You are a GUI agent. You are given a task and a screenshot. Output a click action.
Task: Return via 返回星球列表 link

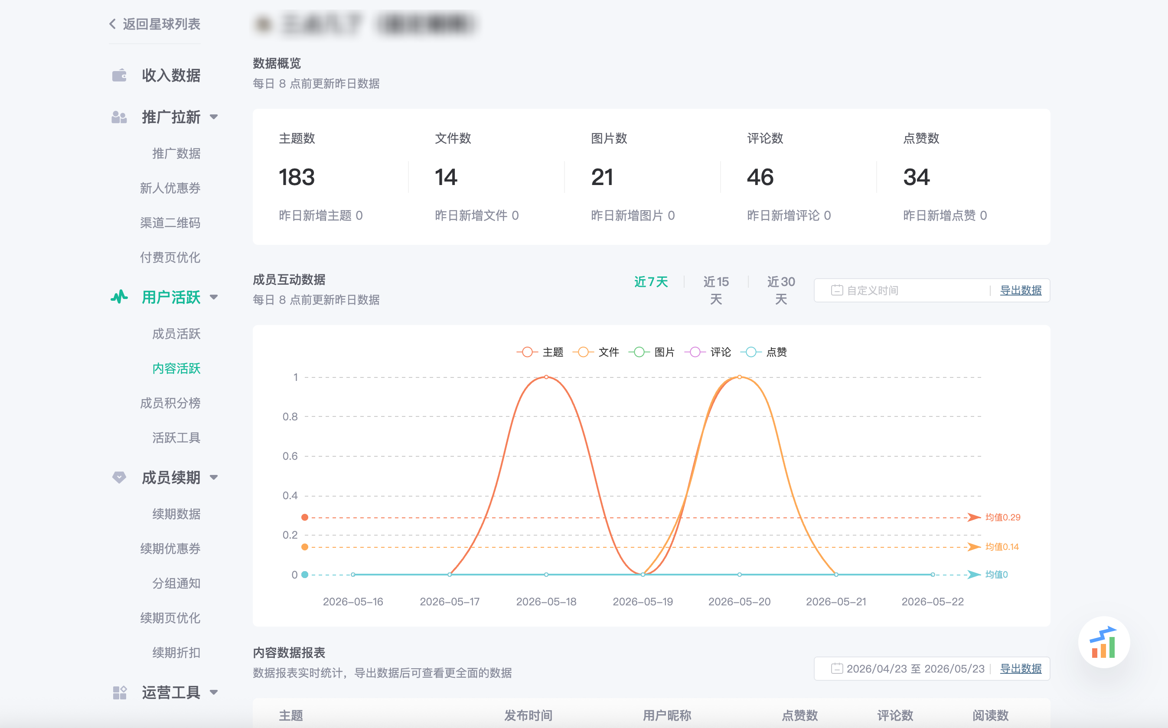pos(161,24)
